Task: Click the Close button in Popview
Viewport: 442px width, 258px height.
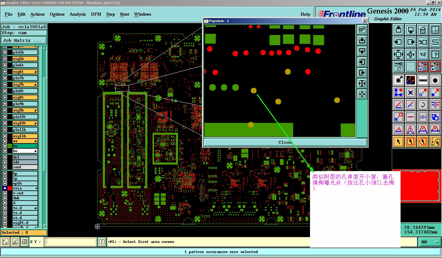Action: 285,142
